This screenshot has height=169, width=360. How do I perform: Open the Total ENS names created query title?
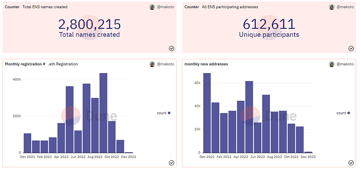pyautogui.click(x=45, y=7)
